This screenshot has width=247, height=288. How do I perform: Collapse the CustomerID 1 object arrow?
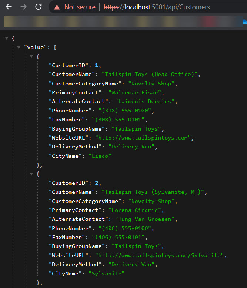click(31, 56)
